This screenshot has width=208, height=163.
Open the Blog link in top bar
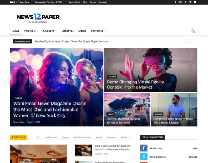(85, 2)
